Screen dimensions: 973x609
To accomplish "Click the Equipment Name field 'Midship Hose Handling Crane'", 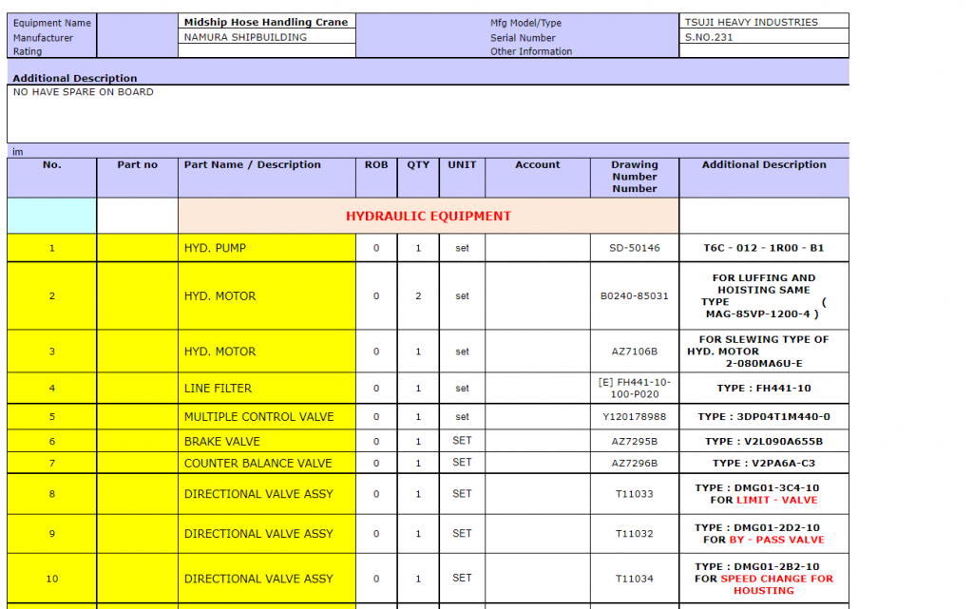I will click(266, 22).
